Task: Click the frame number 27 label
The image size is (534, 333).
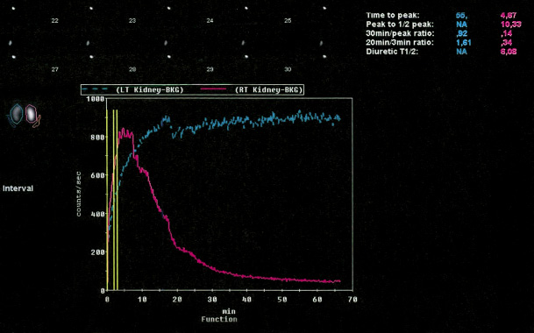Action: (55, 69)
